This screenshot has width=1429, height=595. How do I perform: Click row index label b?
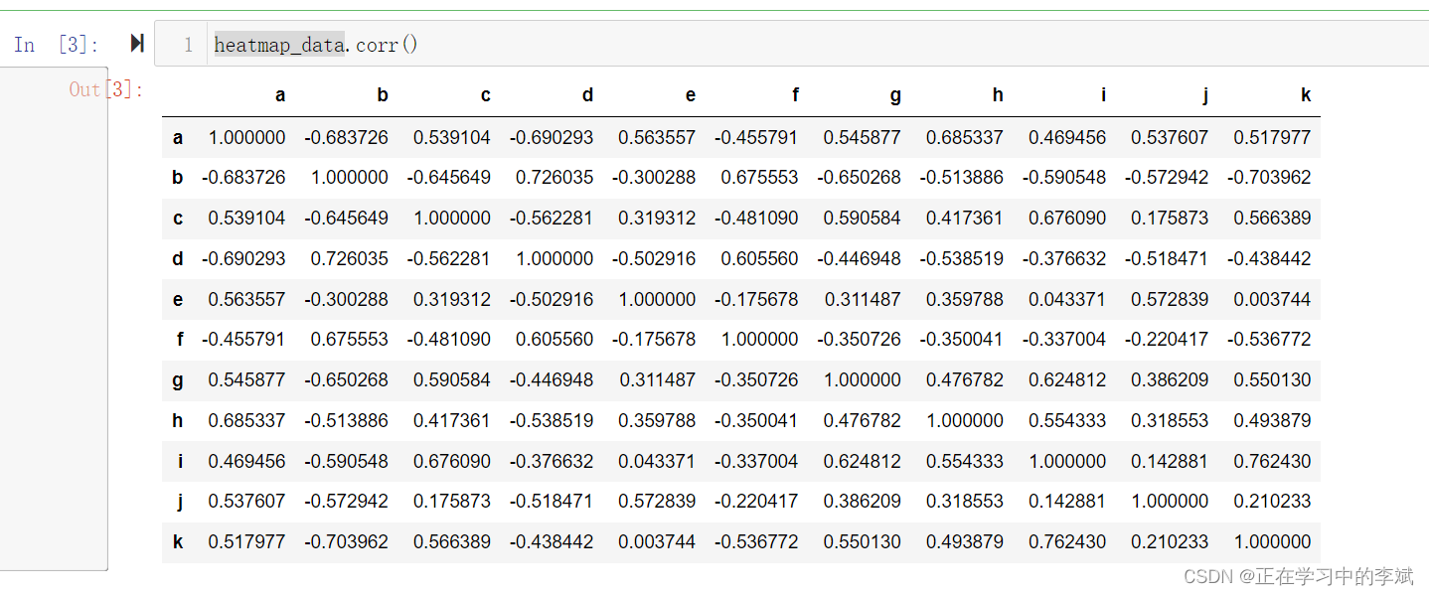pyautogui.click(x=178, y=177)
